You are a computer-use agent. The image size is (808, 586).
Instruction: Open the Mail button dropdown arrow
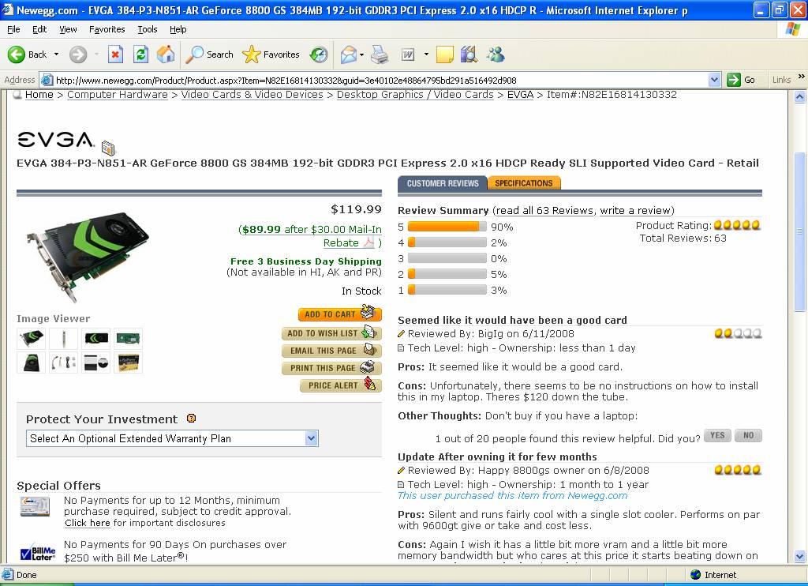(361, 54)
